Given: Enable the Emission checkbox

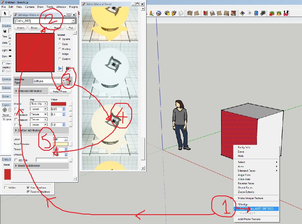Looking at the screenshot, I should (x=16, y=120).
